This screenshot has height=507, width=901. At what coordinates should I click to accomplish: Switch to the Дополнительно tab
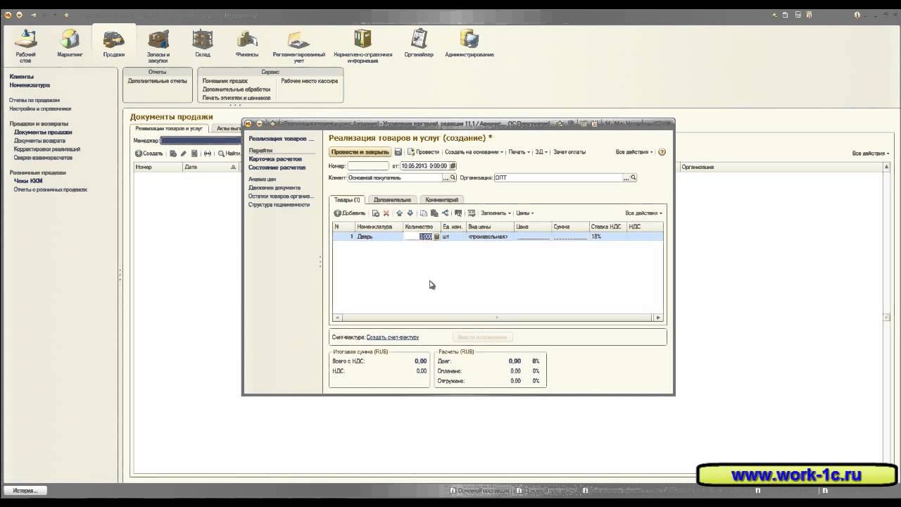click(x=392, y=200)
